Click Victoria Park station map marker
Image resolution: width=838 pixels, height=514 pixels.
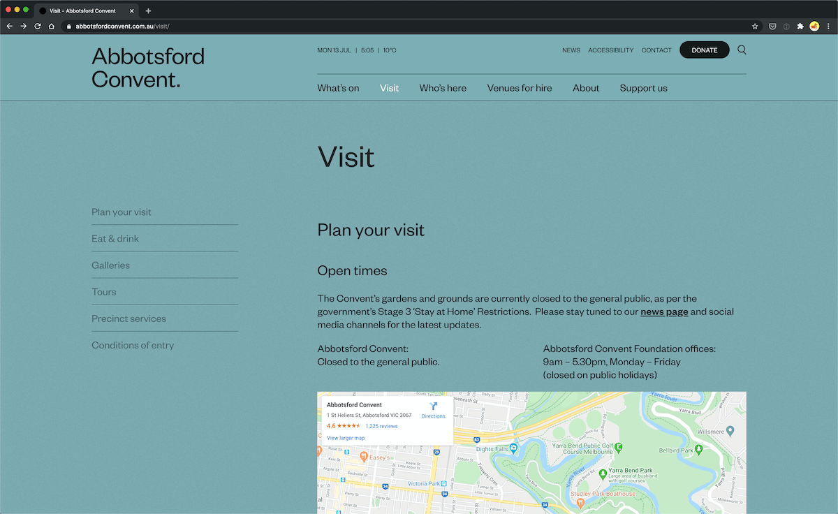[443, 483]
